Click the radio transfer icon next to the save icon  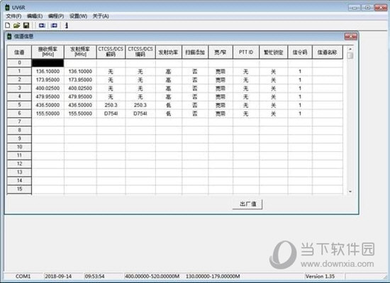pyautogui.click(x=42, y=26)
